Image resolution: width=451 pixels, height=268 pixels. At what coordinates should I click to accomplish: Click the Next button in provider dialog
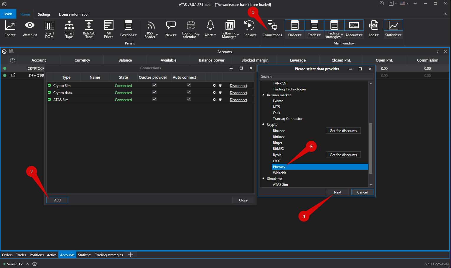[338, 192]
